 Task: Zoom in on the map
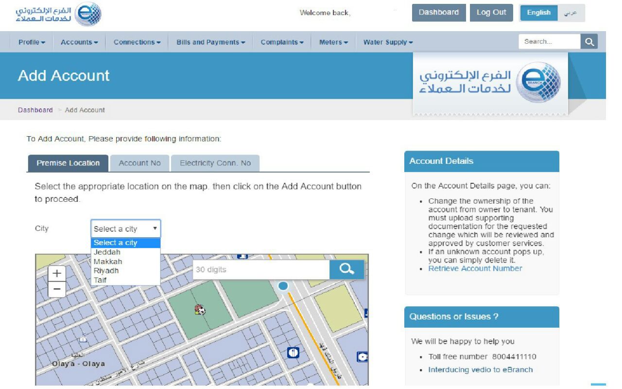pos(57,273)
